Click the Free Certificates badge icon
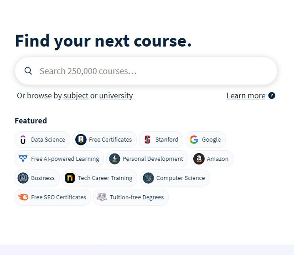294x255 pixels. coord(81,140)
